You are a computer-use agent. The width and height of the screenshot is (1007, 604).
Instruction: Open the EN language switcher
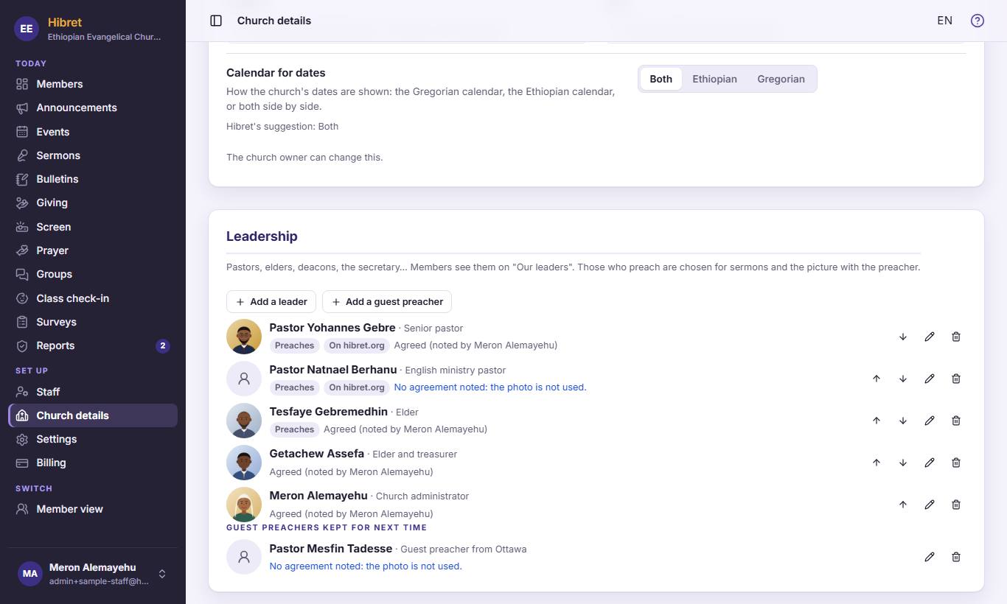pyautogui.click(x=944, y=21)
